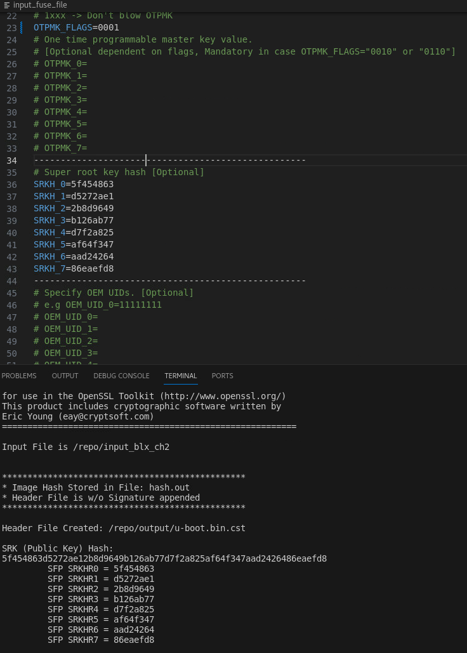Click 'SFP SRKHR6 = aad24264' terminal line

(x=101, y=630)
